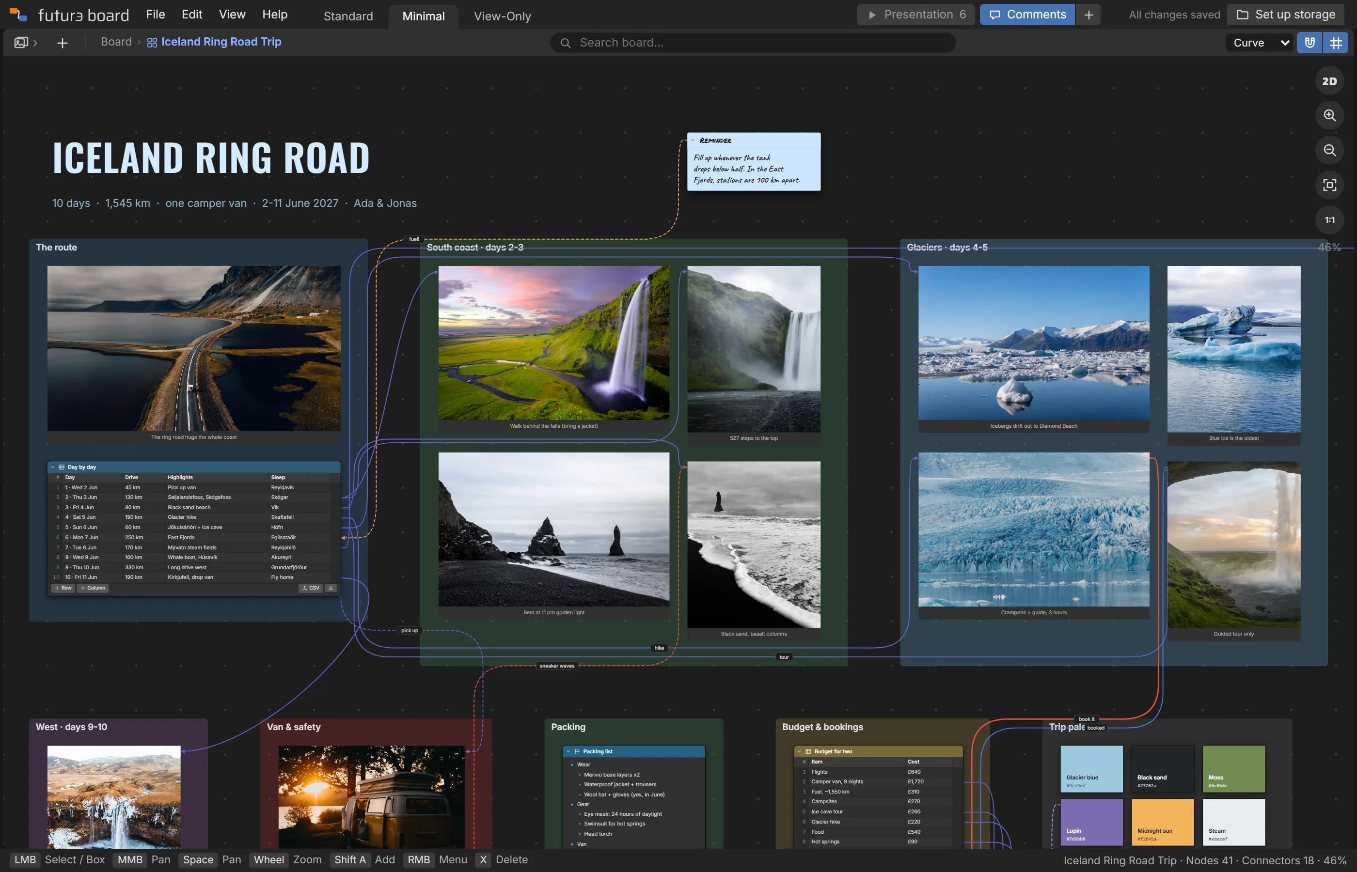Select the Lupin color swatch
This screenshot has height=872, width=1357.
pos(1091,822)
